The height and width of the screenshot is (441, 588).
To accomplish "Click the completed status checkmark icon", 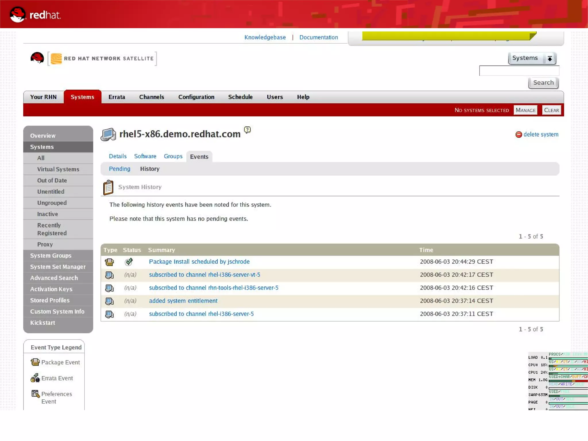I will (129, 262).
